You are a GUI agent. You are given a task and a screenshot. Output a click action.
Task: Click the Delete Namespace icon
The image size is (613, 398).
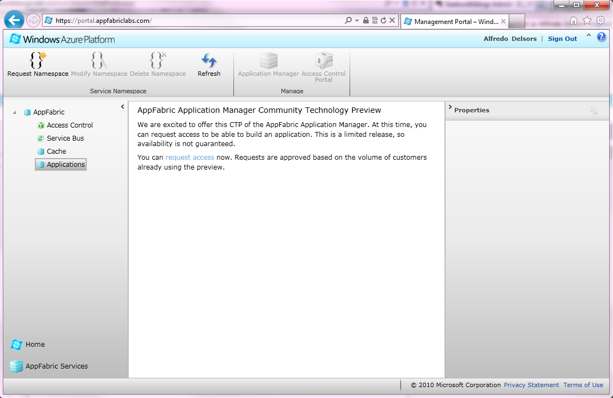click(158, 60)
